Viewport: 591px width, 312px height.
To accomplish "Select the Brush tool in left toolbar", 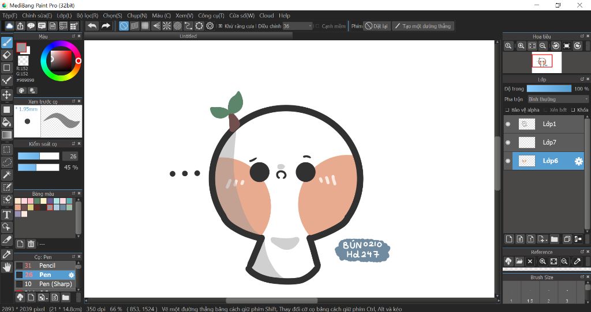I will (x=7, y=43).
